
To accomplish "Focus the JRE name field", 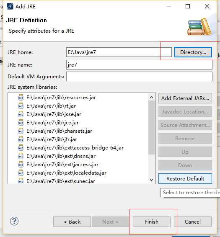I will pos(139,64).
